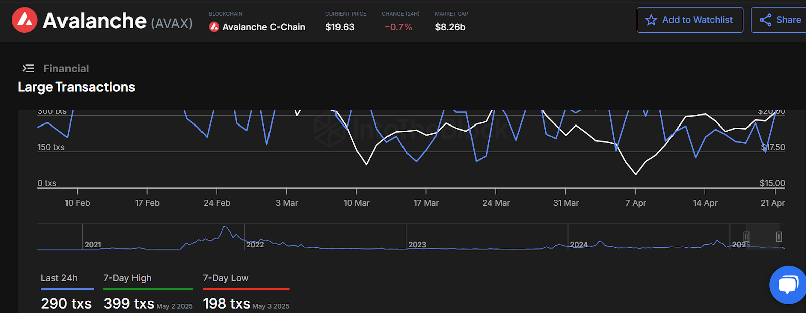Select the 7-Day High green line
This screenshot has width=806, height=313.
(148, 289)
